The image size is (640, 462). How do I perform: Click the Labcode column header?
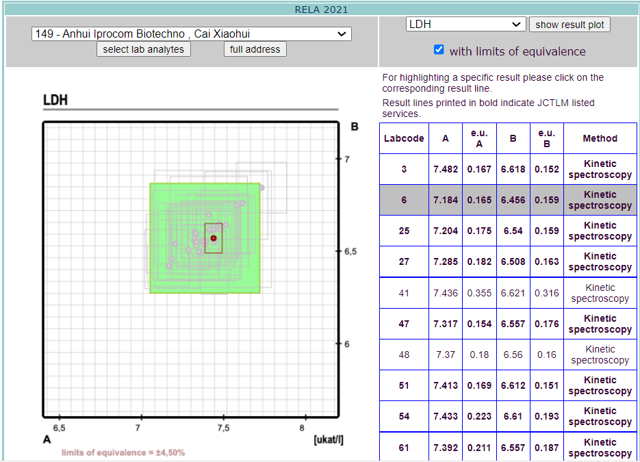[x=404, y=138]
